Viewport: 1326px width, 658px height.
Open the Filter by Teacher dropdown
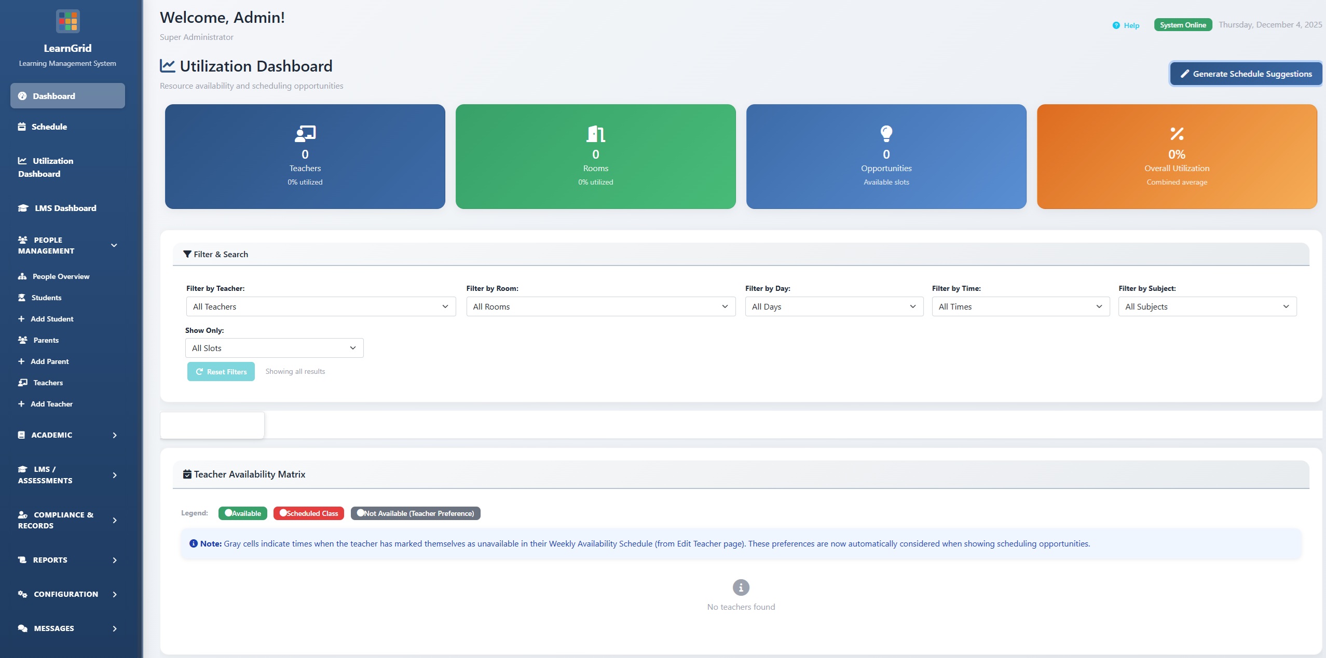click(x=320, y=306)
